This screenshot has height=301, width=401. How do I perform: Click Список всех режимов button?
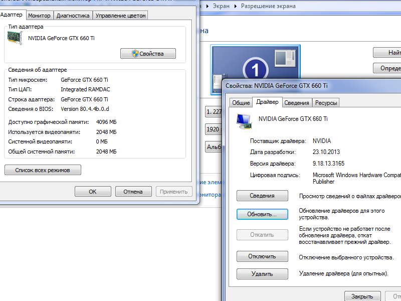point(43,170)
